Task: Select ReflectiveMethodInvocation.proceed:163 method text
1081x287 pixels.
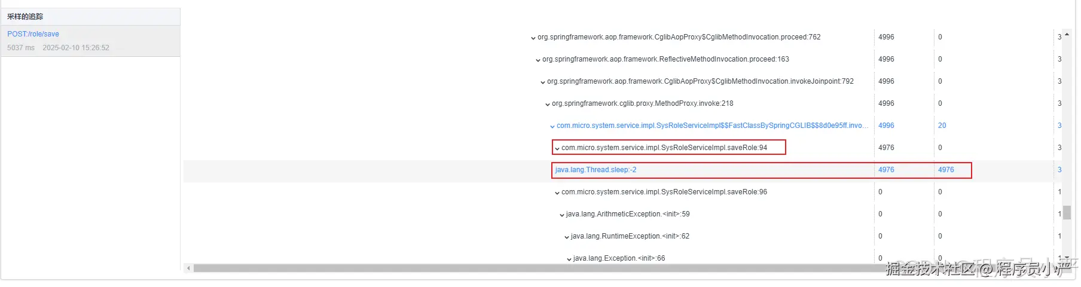Action: [x=665, y=59]
